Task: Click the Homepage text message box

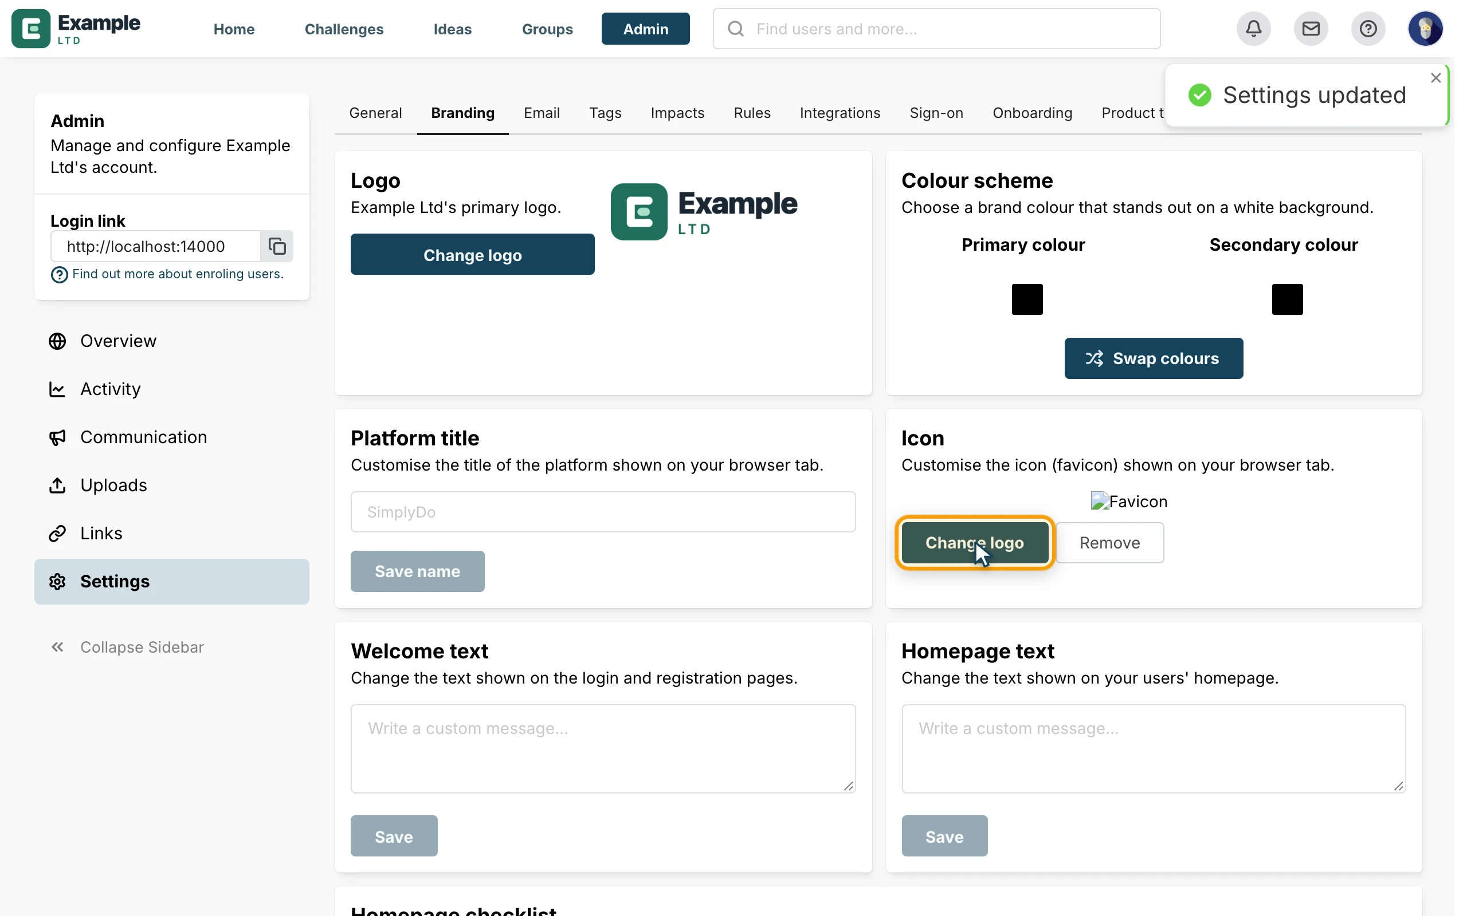Action: coord(1154,749)
